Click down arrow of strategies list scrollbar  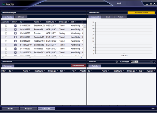[x=85, y=54]
